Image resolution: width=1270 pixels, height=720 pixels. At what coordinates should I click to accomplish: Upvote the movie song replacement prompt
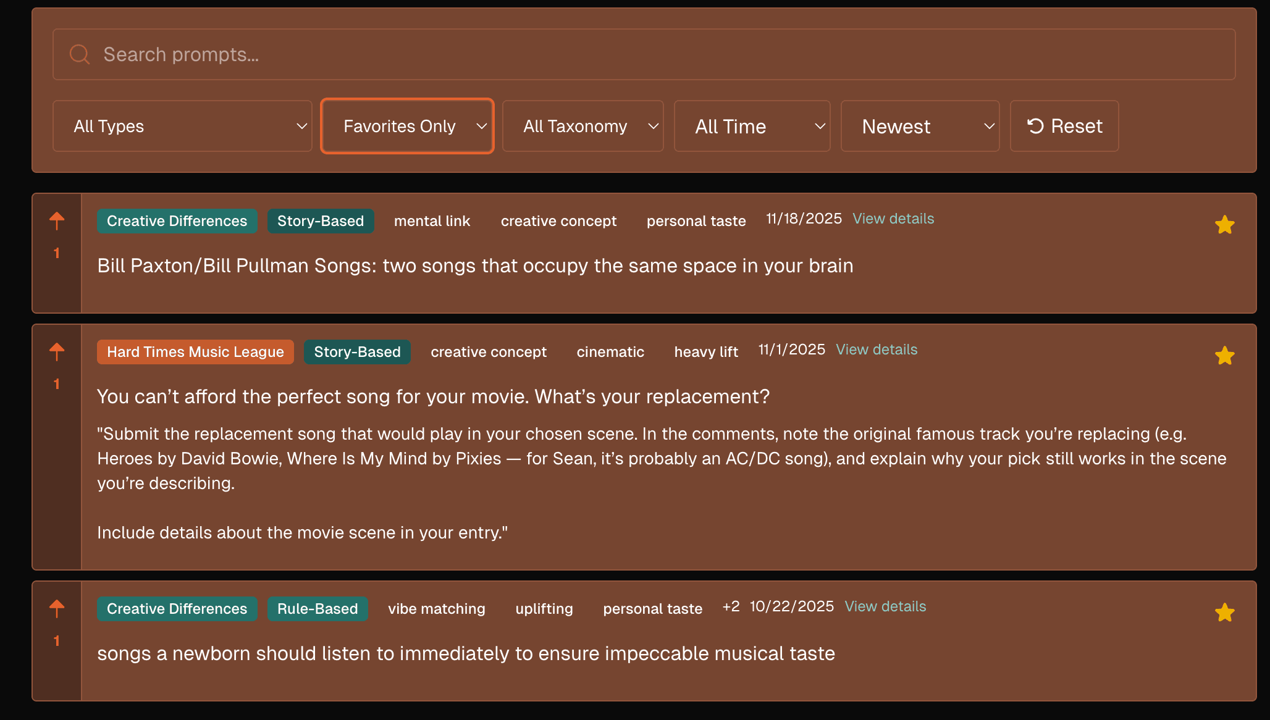point(56,350)
